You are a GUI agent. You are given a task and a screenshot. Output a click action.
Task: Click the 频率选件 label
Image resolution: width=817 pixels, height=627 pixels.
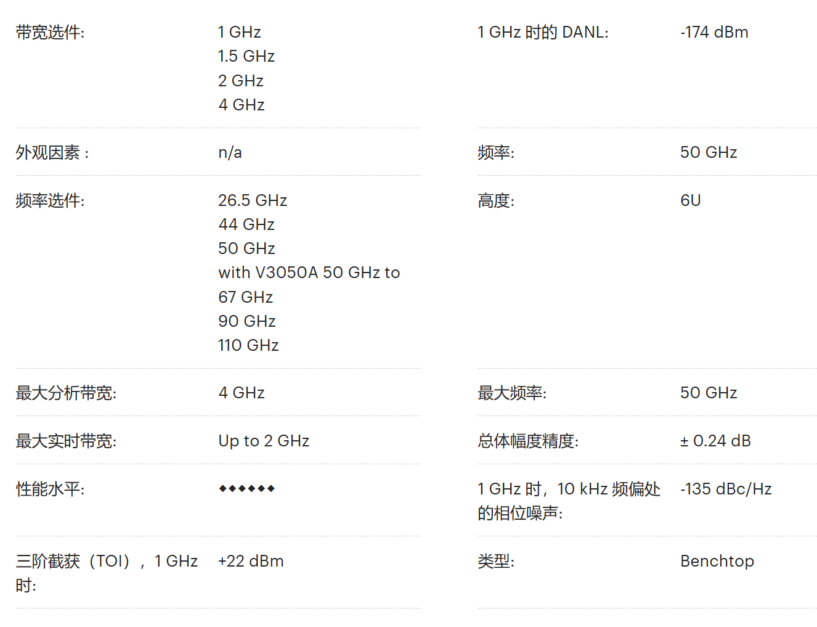click(x=50, y=200)
